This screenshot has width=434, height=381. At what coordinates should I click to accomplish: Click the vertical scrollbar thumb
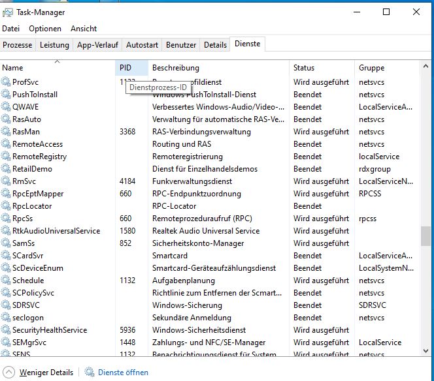[x=426, y=236]
